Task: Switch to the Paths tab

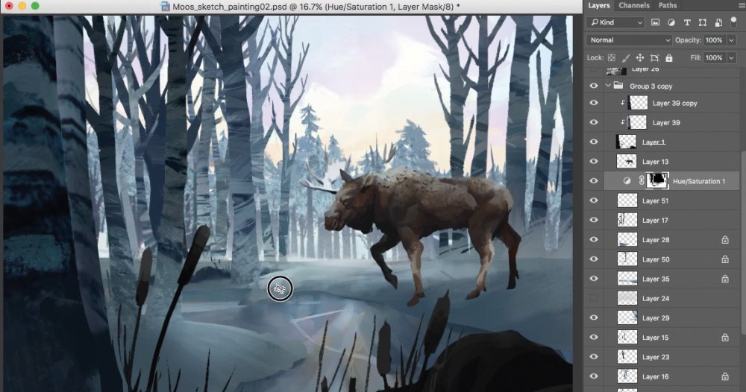Action: pyautogui.click(x=668, y=5)
